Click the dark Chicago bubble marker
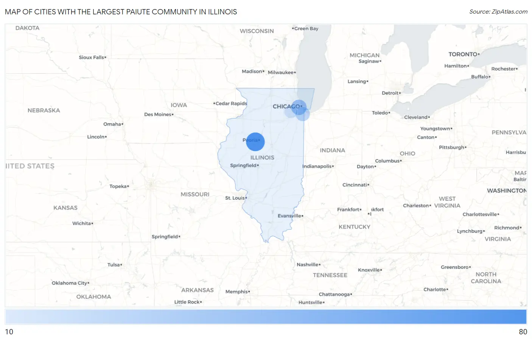This screenshot has height=340, width=532. (299, 107)
